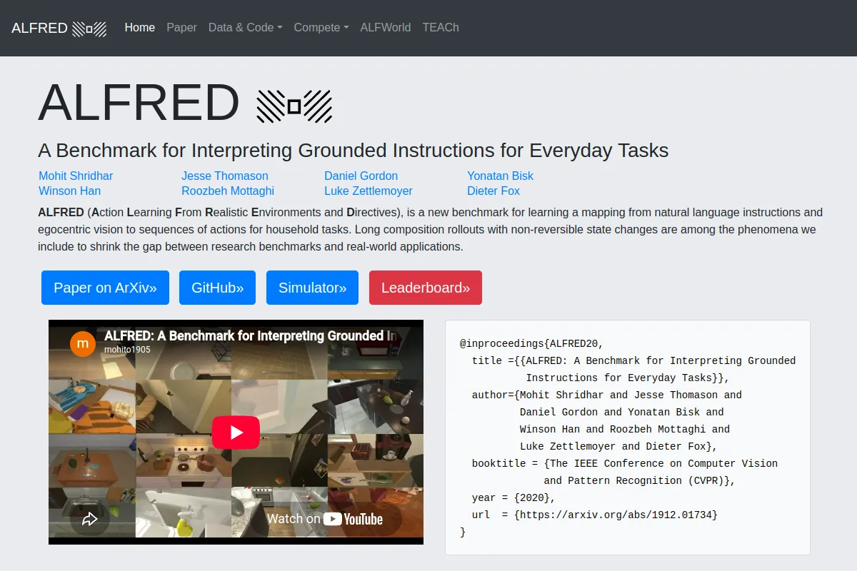The width and height of the screenshot is (857, 571).
Task: Click the video title text overlay
Action: (x=251, y=335)
